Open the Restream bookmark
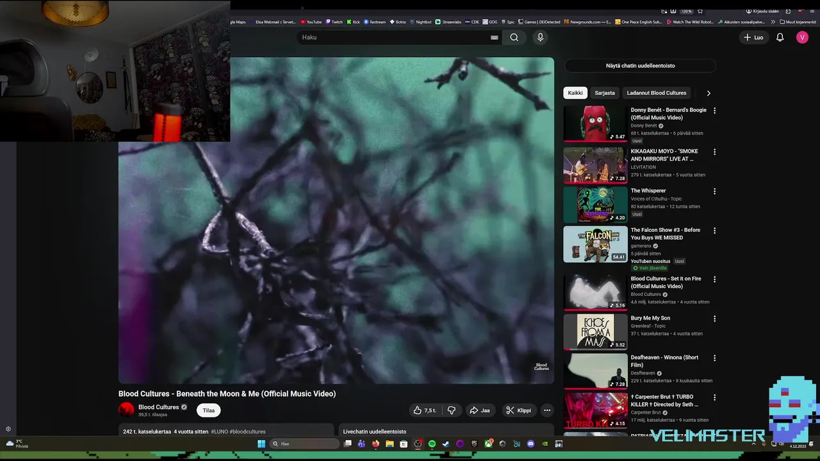Image resolution: width=820 pixels, height=461 pixels. [x=375, y=22]
